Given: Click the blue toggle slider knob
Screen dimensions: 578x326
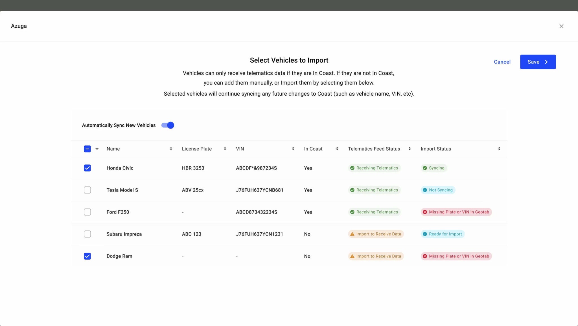Looking at the screenshot, I should pyautogui.click(x=170, y=125).
